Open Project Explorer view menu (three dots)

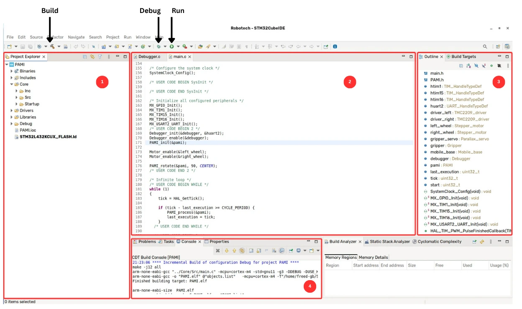point(109,56)
